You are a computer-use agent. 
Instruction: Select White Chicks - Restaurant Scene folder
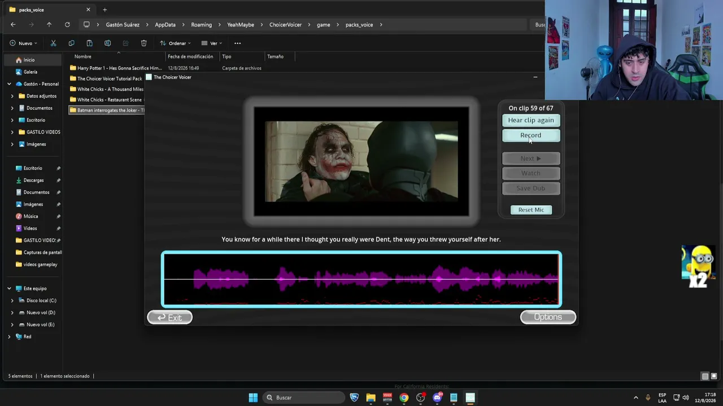[x=107, y=100]
